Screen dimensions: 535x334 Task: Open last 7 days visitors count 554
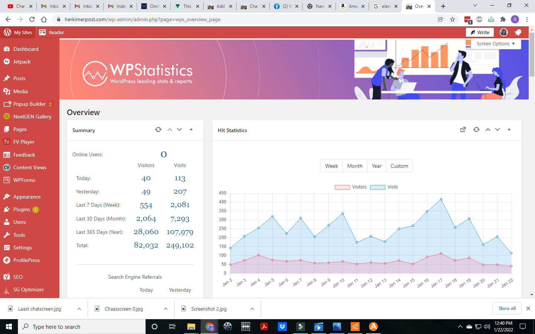pos(146,205)
